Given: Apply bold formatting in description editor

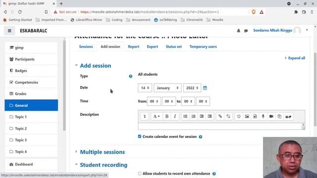Looking at the screenshot, I should pyautogui.click(x=167, y=117).
